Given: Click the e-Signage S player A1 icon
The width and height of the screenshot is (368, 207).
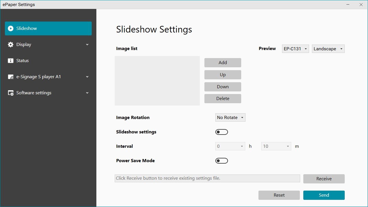Looking at the screenshot, I should tap(11, 76).
